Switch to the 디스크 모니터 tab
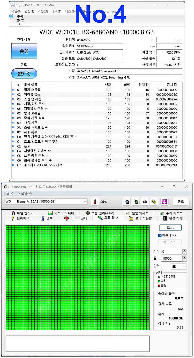 click(x=61, y=213)
